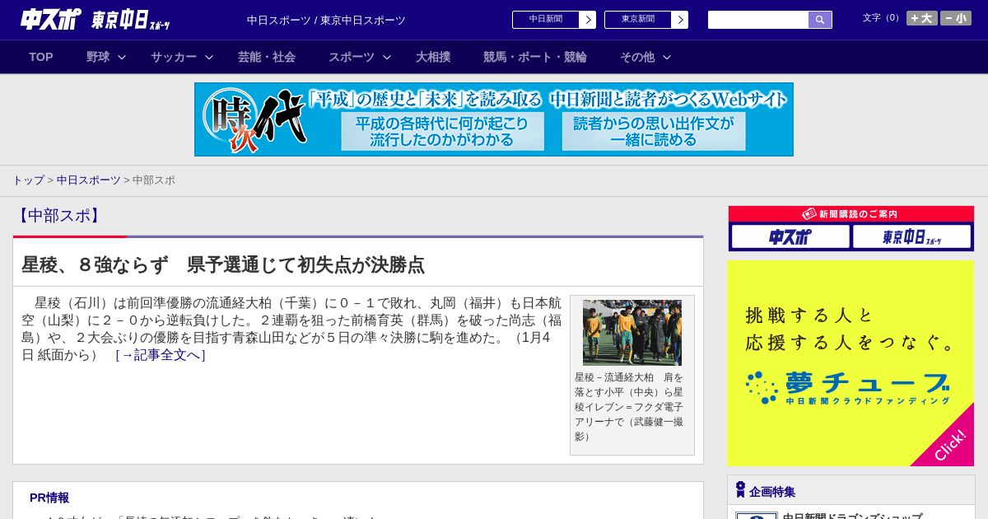Click the search magnifier button
The image size is (988, 519).
click(x=820, y=20)
